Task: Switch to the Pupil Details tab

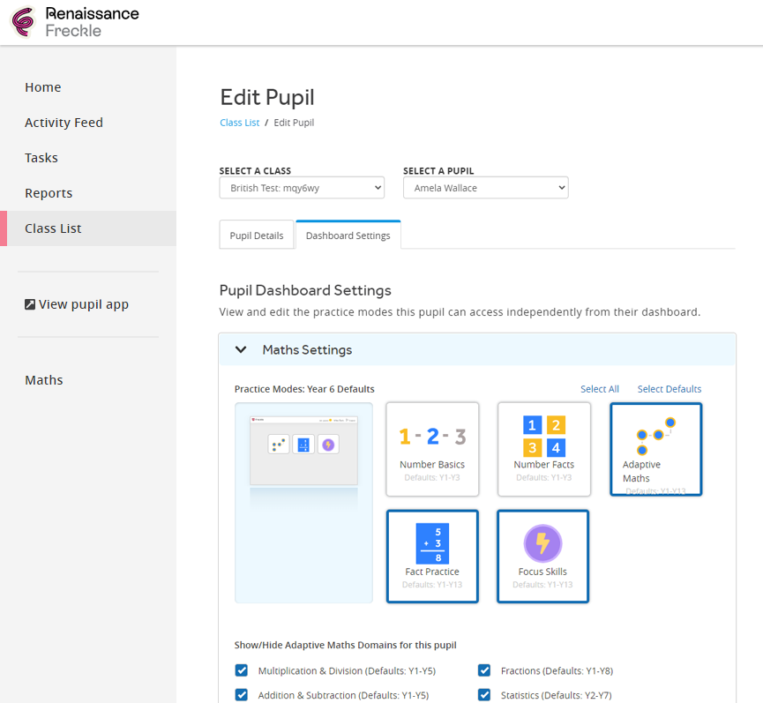Action: [x=257, y=236]
